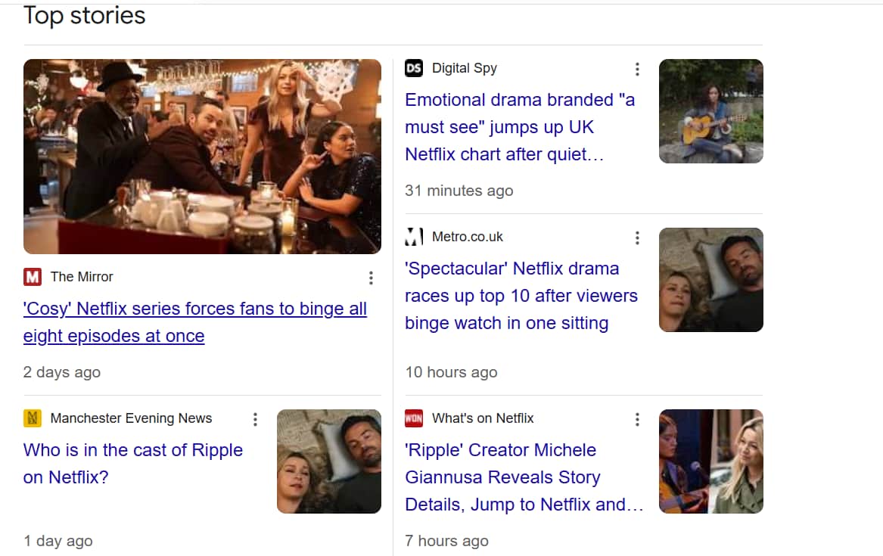Click The Mirror publisher logo icon
This screenshot has height=556, width=883.
[x=33, y=277]
